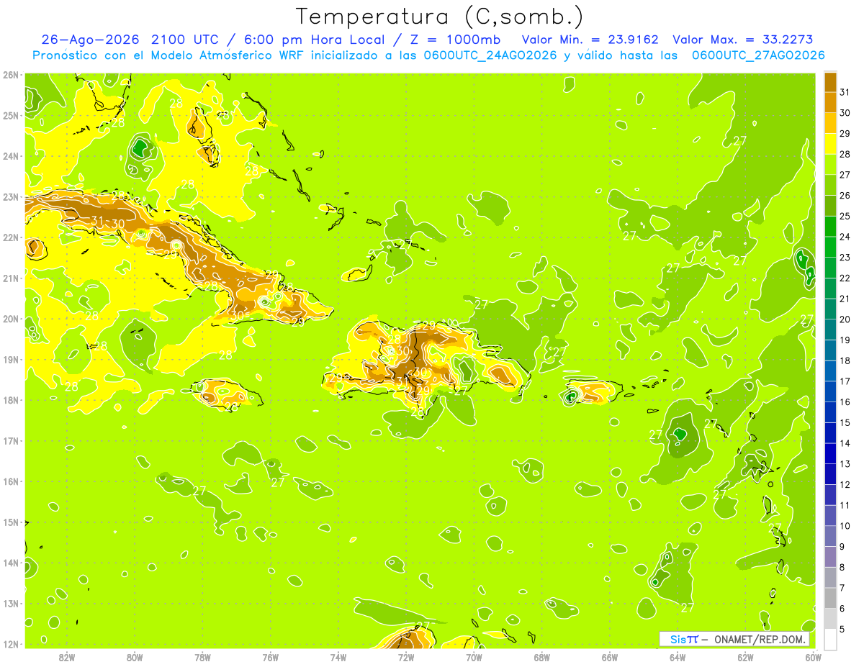
Task: Click color bar legend value 31
Action: click(x=845, y=92)
